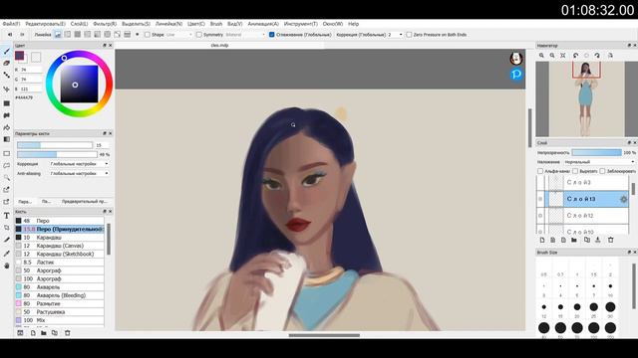Toggle the Сглаживание (Глобальные) checkbox
This screenshot has width=638, height=358.
point(272,35)
